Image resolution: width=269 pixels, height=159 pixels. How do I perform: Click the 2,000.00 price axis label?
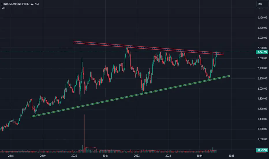pyautogui.click(x=262, y=88)
